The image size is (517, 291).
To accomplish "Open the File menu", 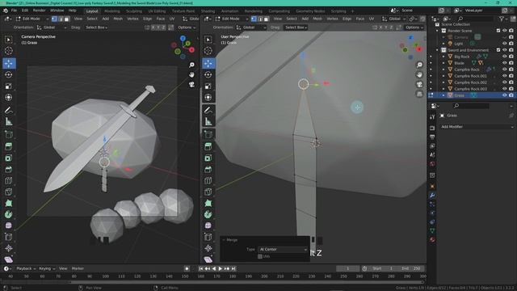I will pyautogui.click(x=14, y=11).
